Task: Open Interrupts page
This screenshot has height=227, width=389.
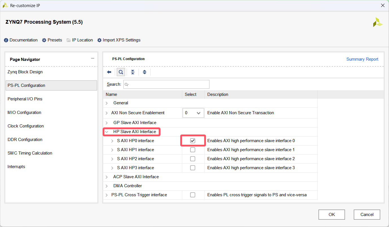Action: pyautogui.click(x=51, y=167)
